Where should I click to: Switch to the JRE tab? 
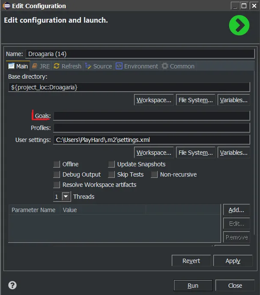(x=40, y=66)
